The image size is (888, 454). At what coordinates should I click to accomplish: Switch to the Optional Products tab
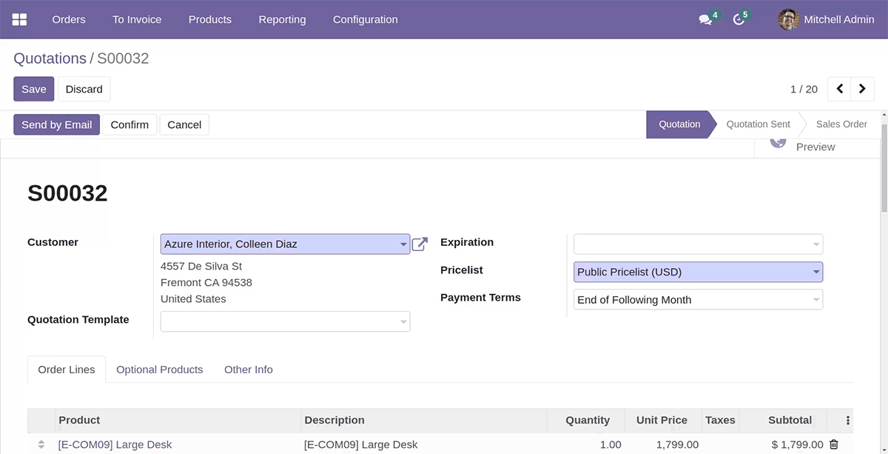[x=159, y=370]
